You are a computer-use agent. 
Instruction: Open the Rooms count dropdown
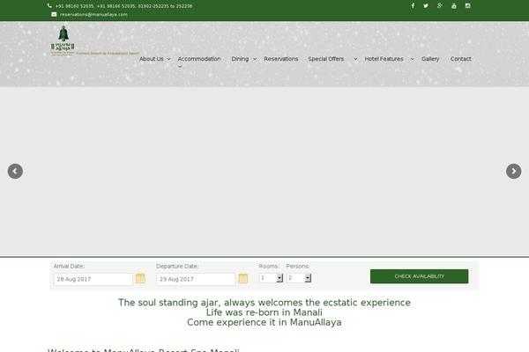click(x=272, y=278)
